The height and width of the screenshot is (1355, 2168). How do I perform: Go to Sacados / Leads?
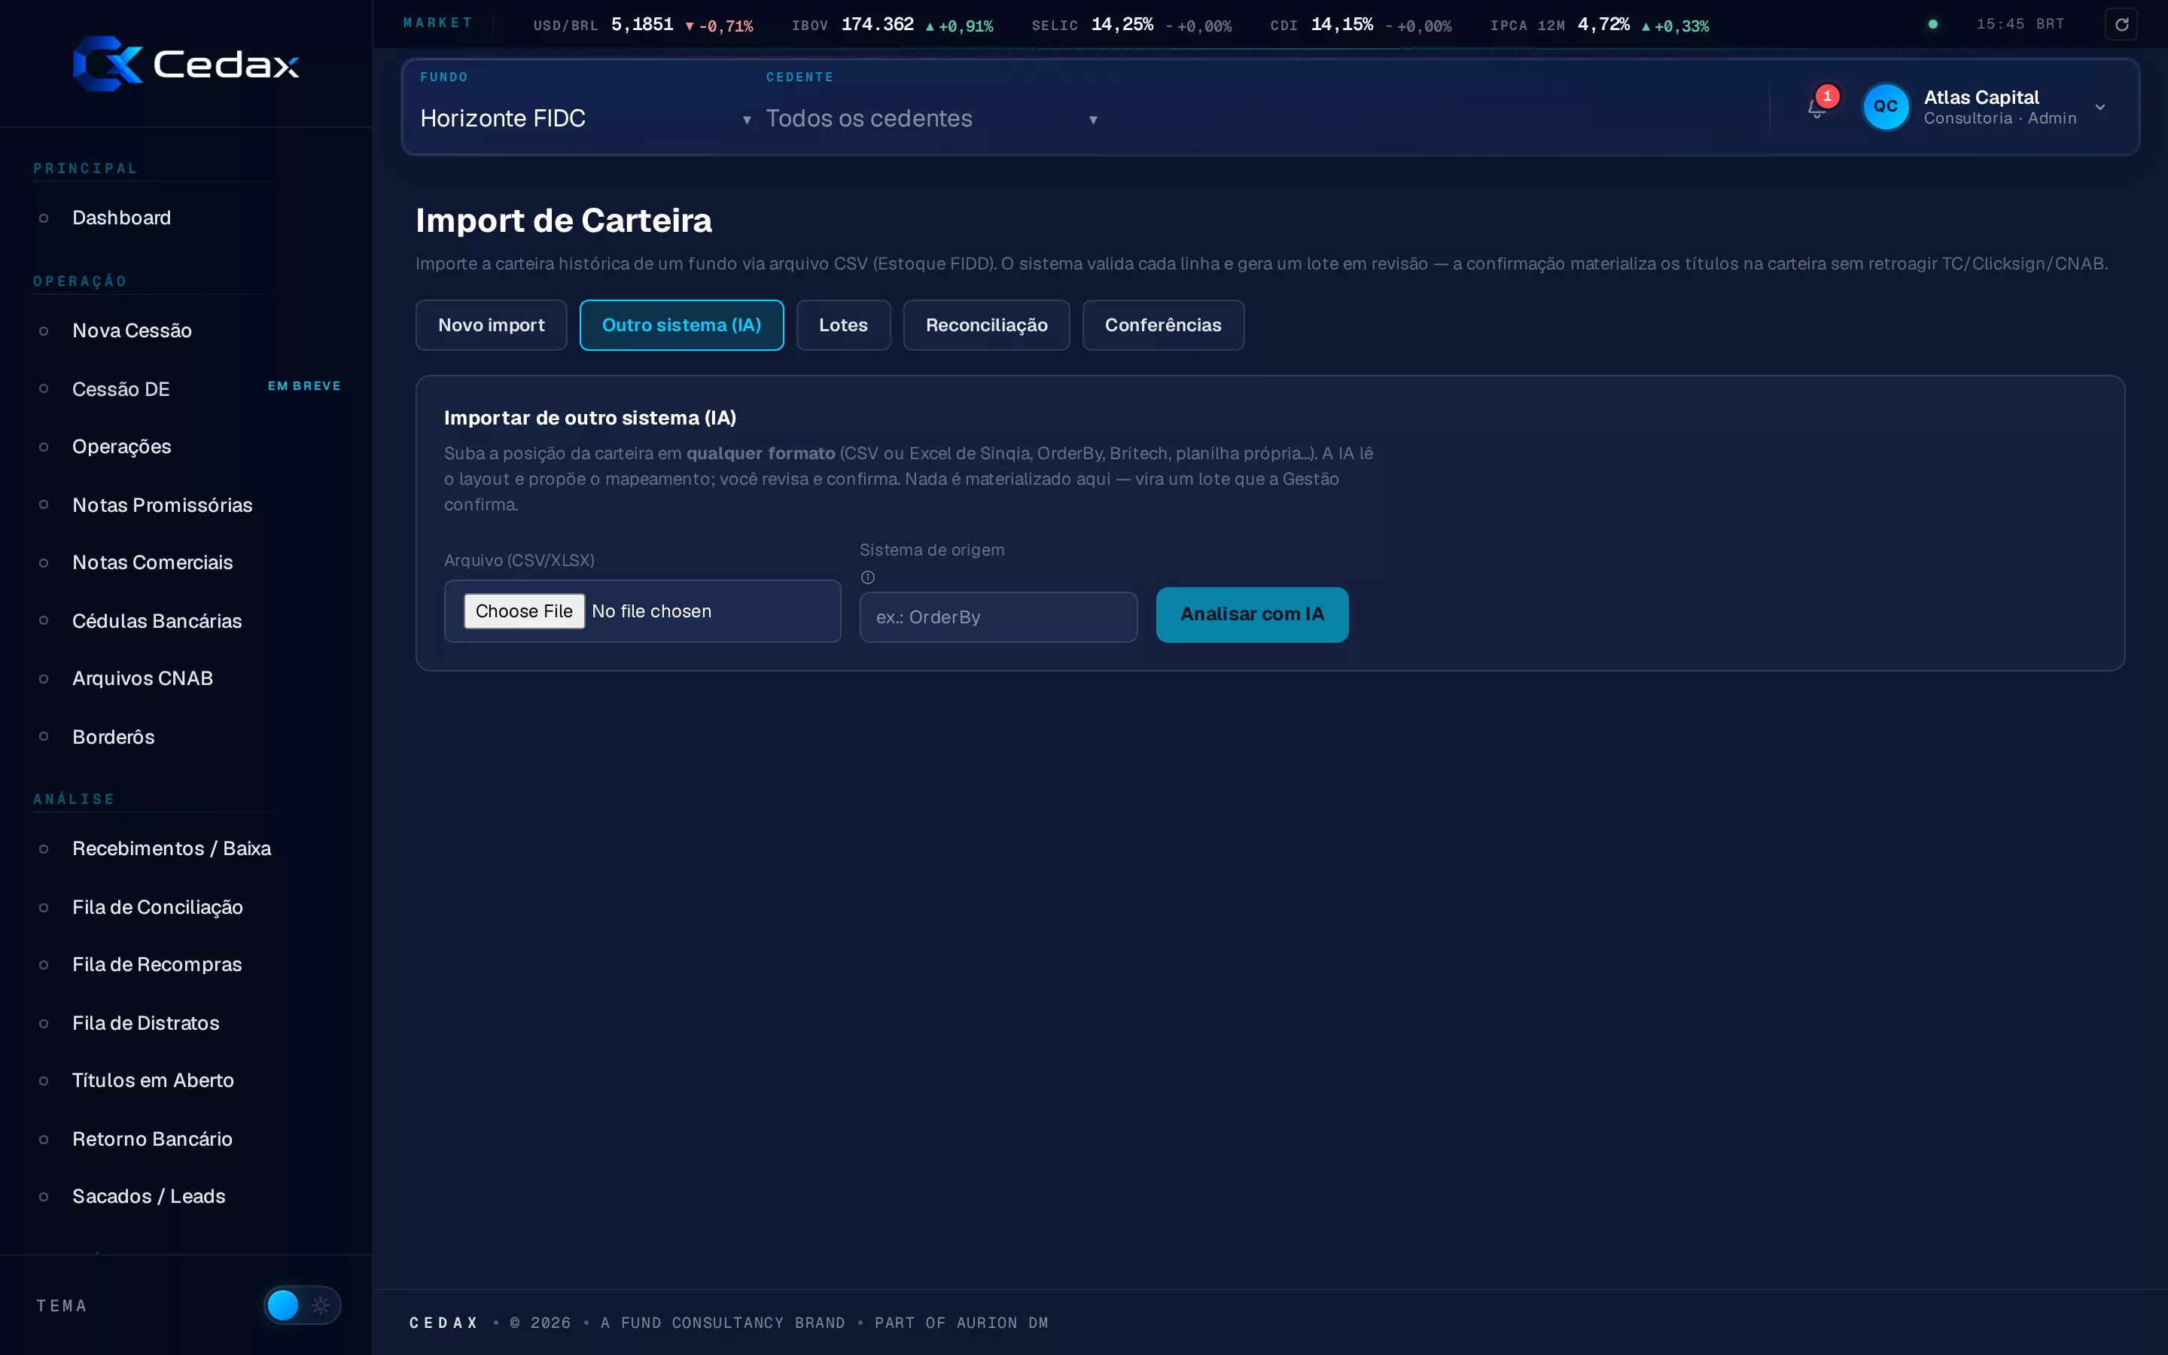[148, 1195]
